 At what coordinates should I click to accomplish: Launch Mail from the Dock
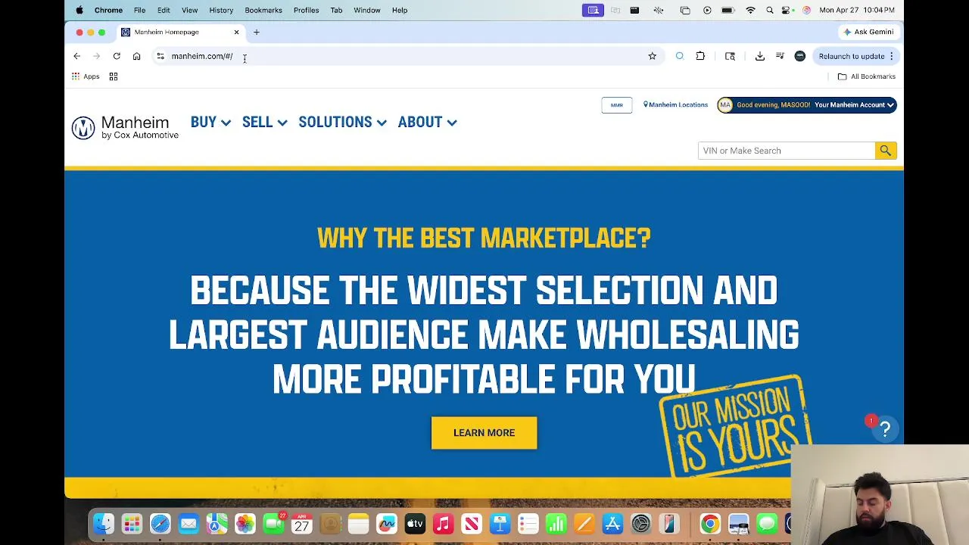189,524
